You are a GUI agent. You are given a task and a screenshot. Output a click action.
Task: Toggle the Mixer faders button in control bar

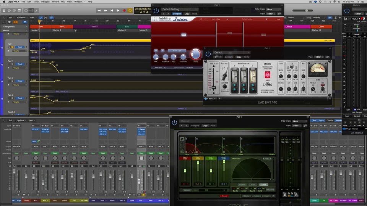tap(31, 11)
